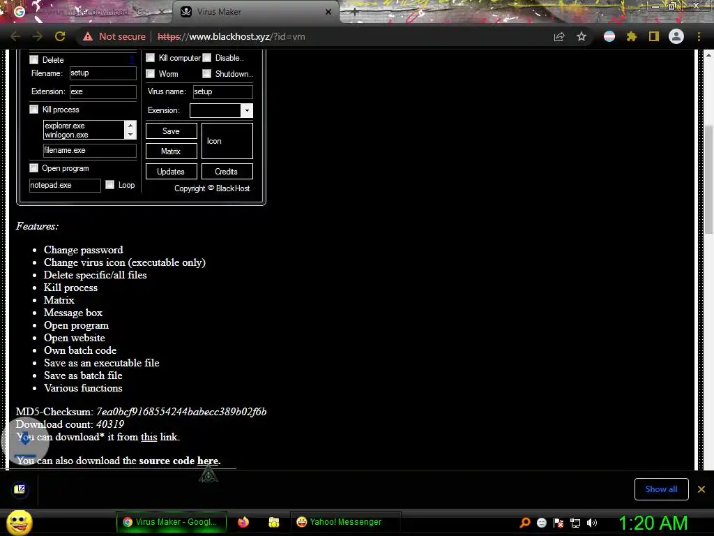Tick the Open program checkbox

[x=34, y=168]
